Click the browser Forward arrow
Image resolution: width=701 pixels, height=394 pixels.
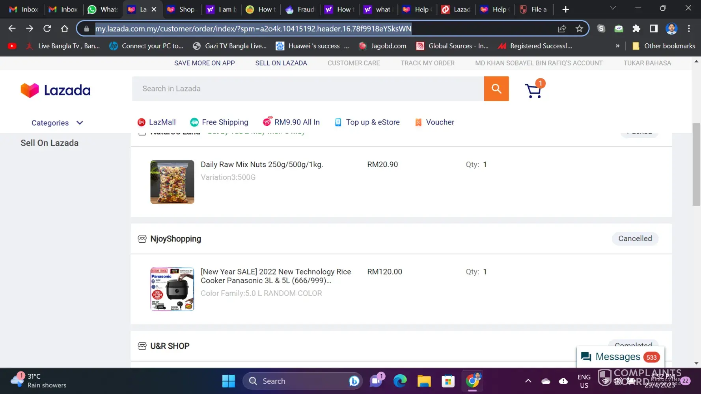(x=30, y=28)
